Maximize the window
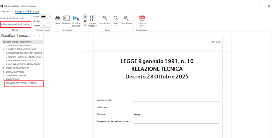274x138 pixels. [260, 6]
